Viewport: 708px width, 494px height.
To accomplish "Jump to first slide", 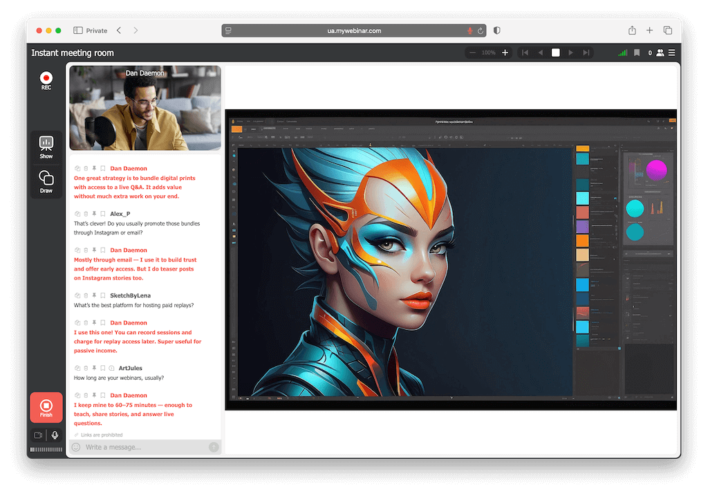I will pos(525,53).
